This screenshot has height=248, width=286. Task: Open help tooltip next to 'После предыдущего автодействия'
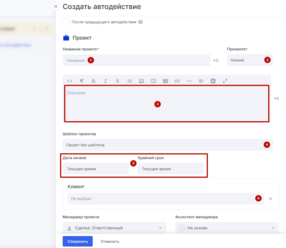[141, 22]
